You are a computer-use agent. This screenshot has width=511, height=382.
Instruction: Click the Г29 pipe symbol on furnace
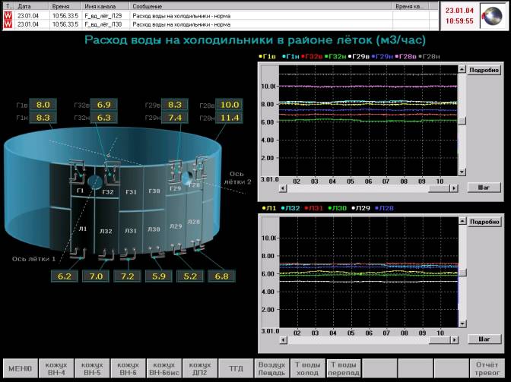click(176, 172)
